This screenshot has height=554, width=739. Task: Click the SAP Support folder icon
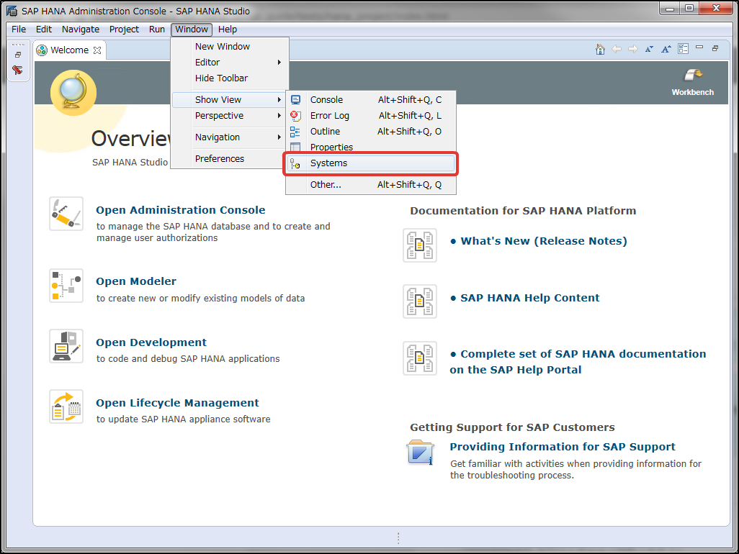420,453
